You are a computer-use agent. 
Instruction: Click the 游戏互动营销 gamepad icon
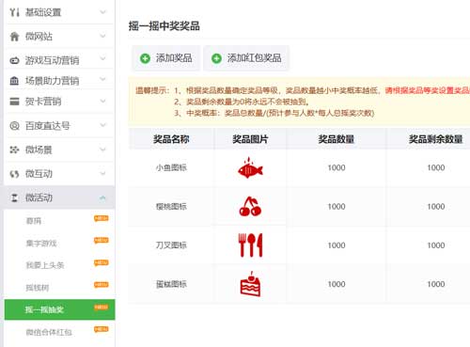[14, 60]
